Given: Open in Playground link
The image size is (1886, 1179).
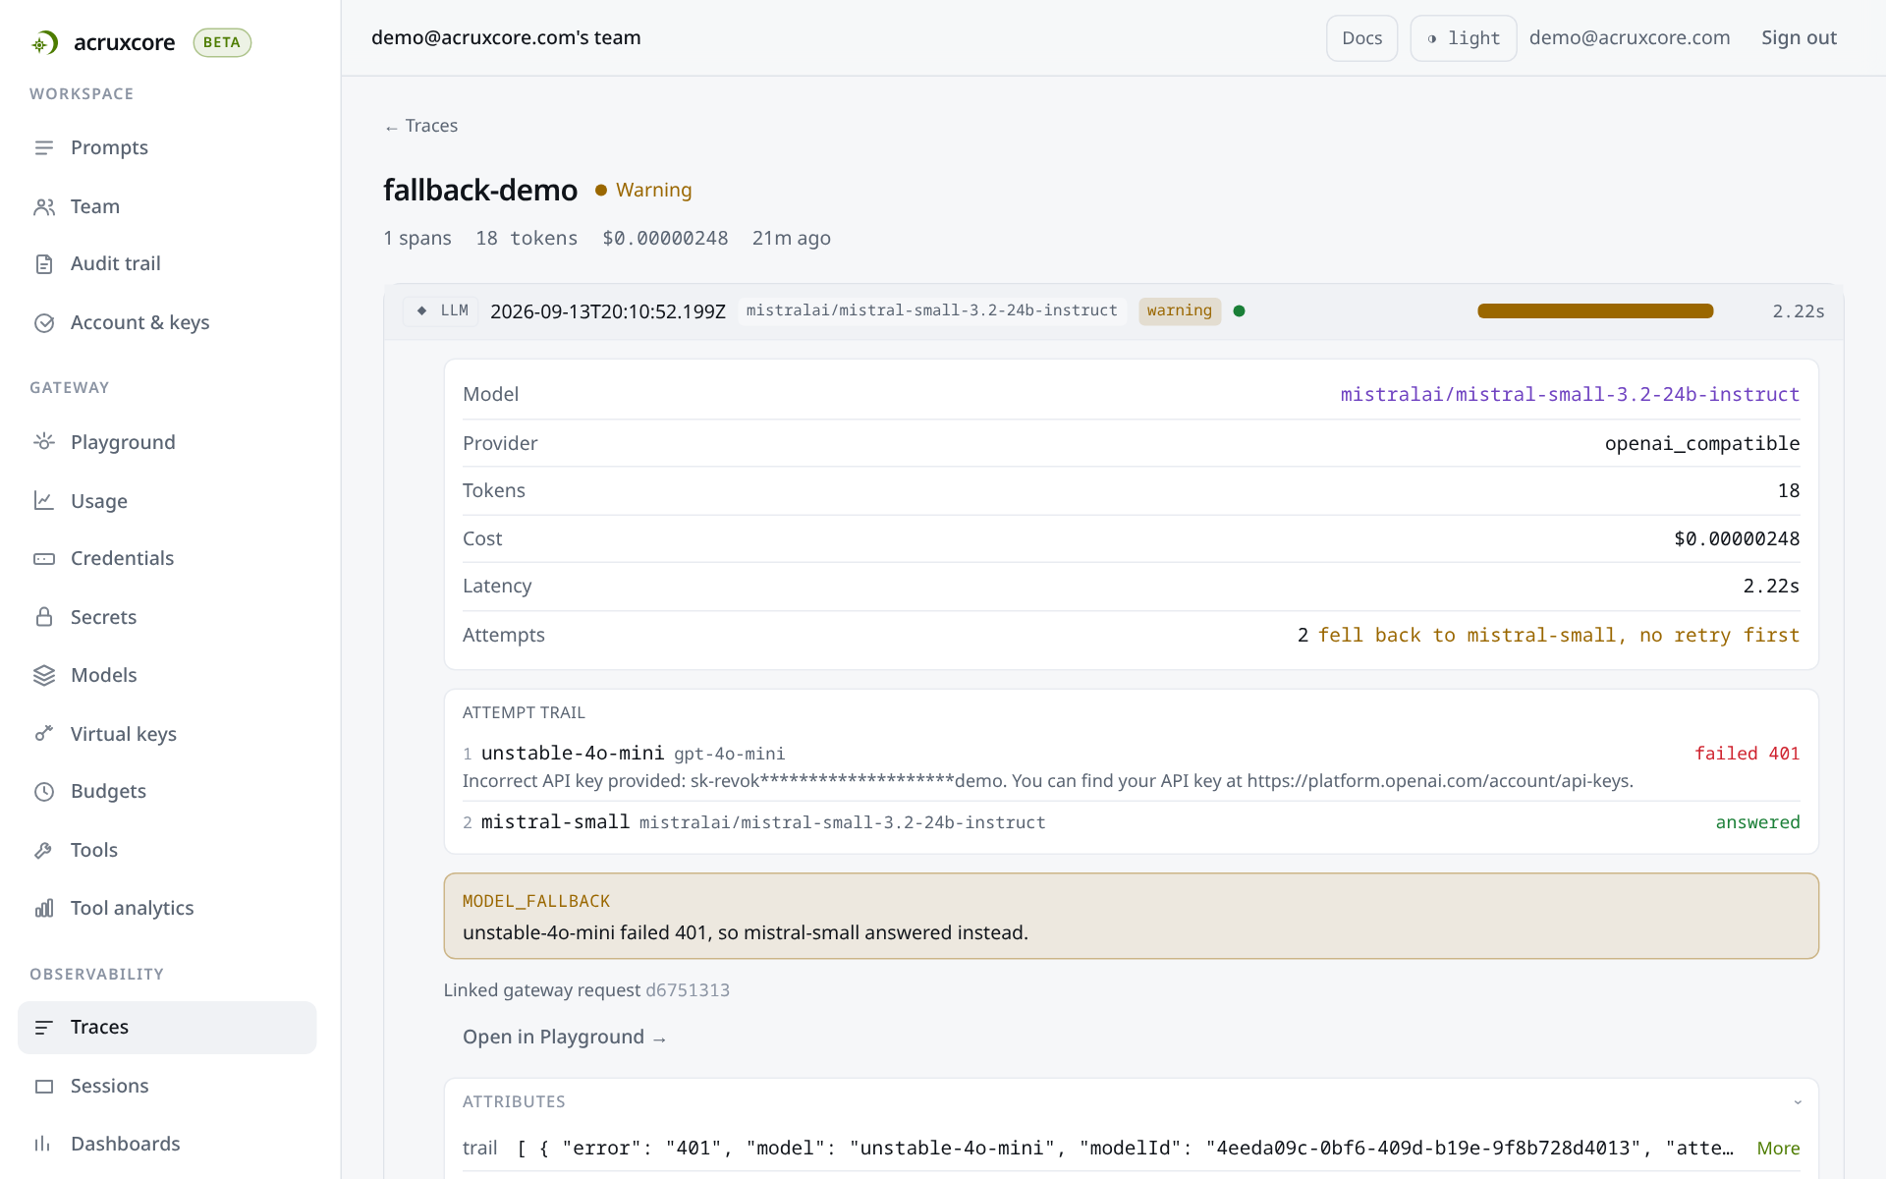Looking at the screenshot, I should tap(565, 1037).
